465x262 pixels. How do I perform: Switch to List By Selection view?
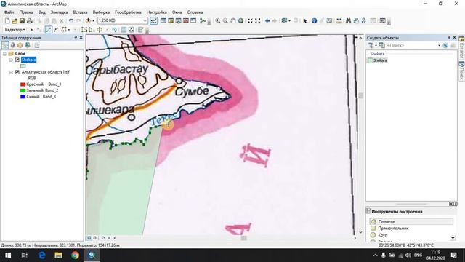click(x=28, y=45)
